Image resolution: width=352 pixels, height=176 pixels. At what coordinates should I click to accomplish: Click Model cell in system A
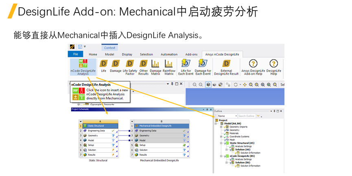coord(100,140)
